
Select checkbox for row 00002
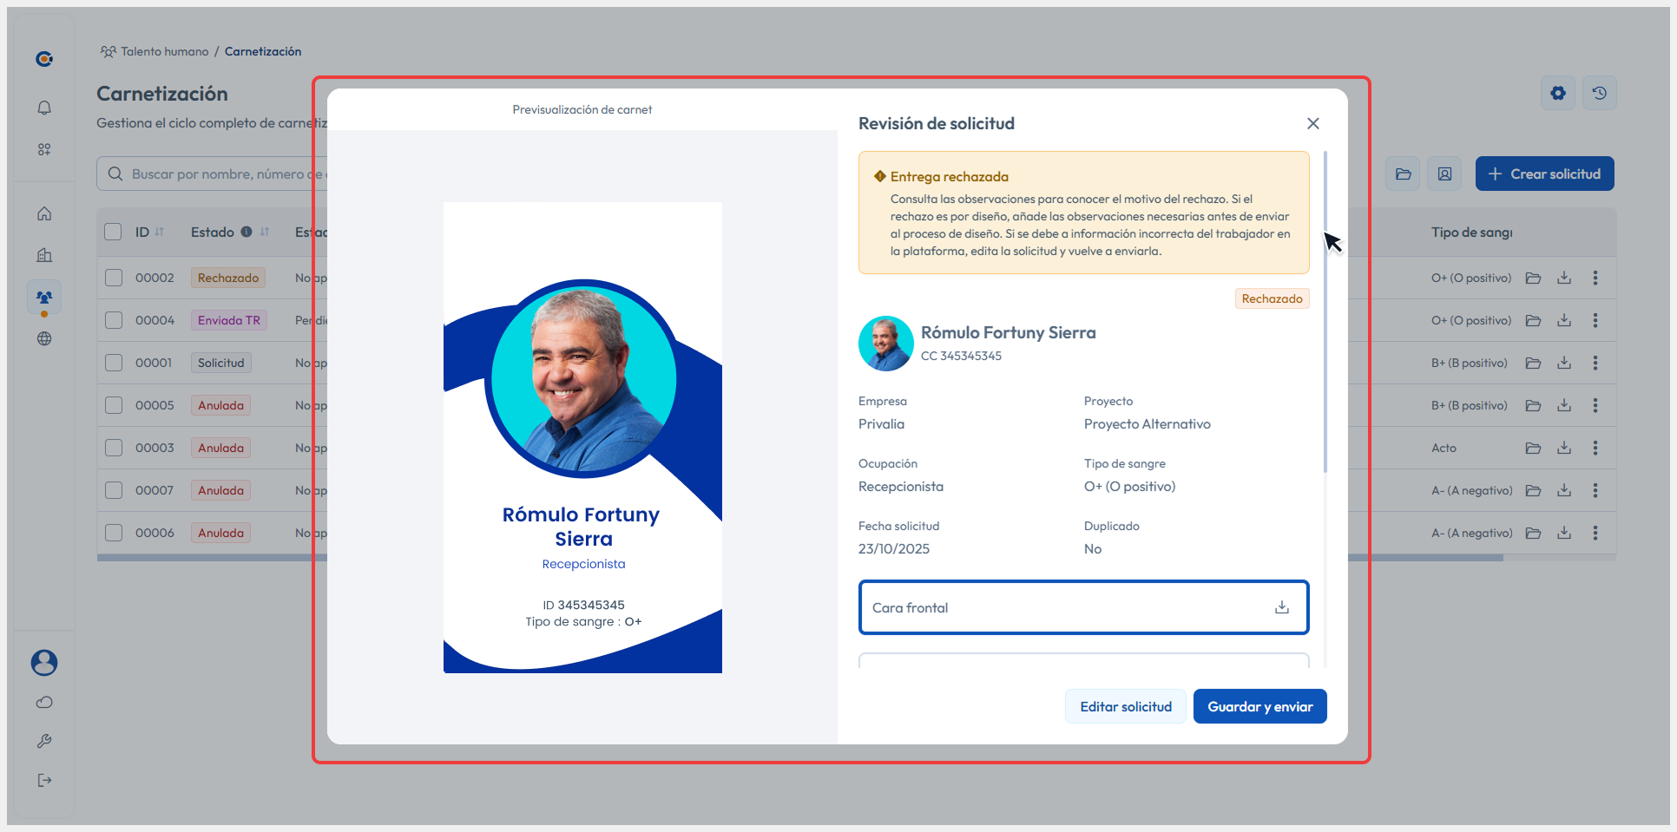[114, 278]
